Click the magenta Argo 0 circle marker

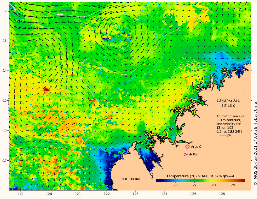pos(187,147)
